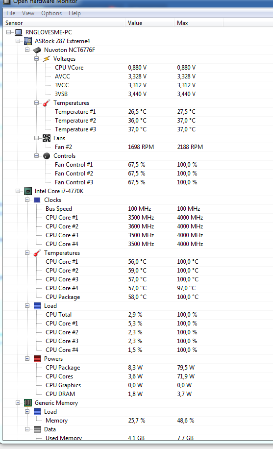Open the Help menu
This screenshot has width=273, height=449.
(75, 13)
